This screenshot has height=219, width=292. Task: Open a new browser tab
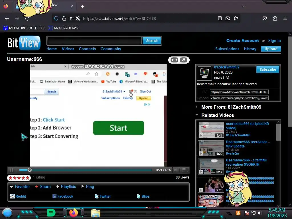(x=82, y=7)
